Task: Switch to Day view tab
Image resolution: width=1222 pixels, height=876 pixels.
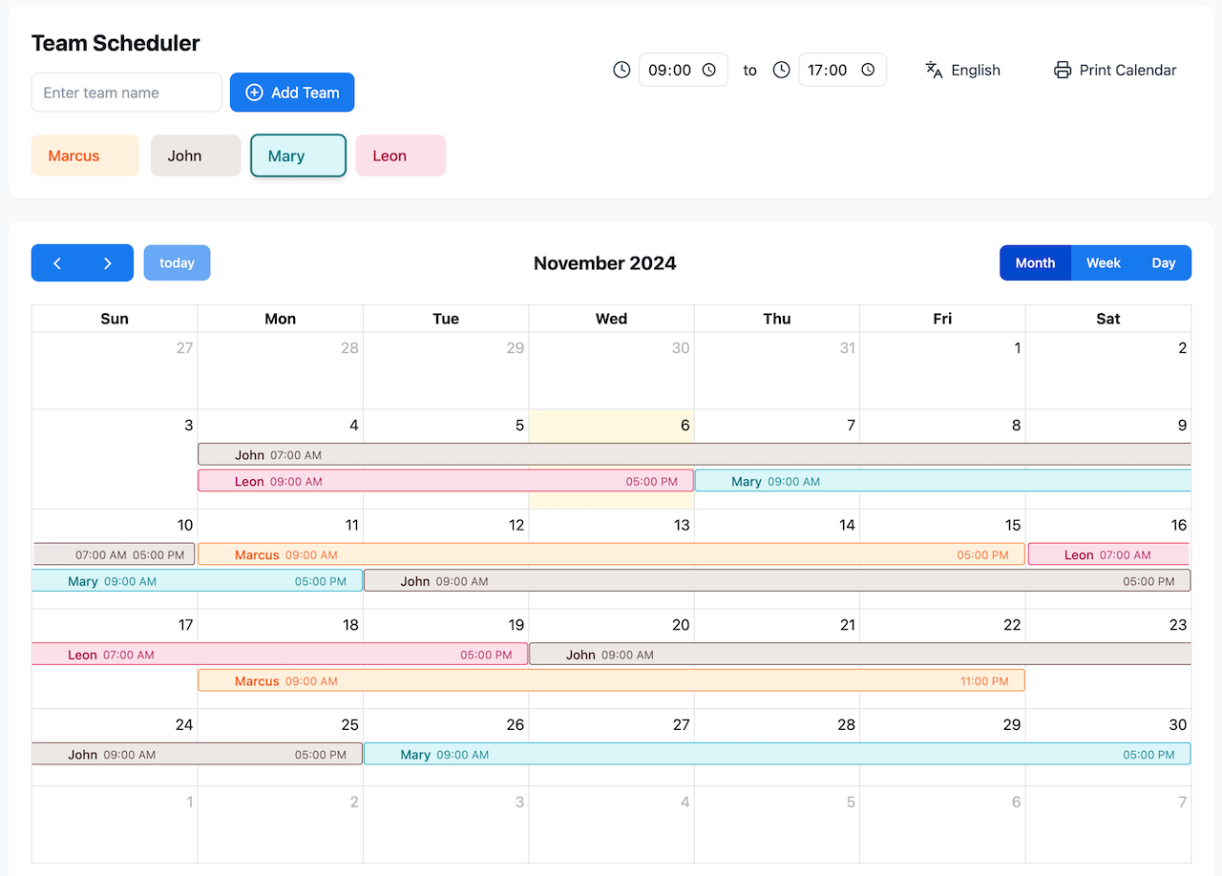Action: pos(1164,263)
